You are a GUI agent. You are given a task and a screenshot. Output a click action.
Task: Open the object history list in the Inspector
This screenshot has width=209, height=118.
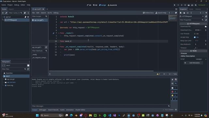[x=206, y=13]
